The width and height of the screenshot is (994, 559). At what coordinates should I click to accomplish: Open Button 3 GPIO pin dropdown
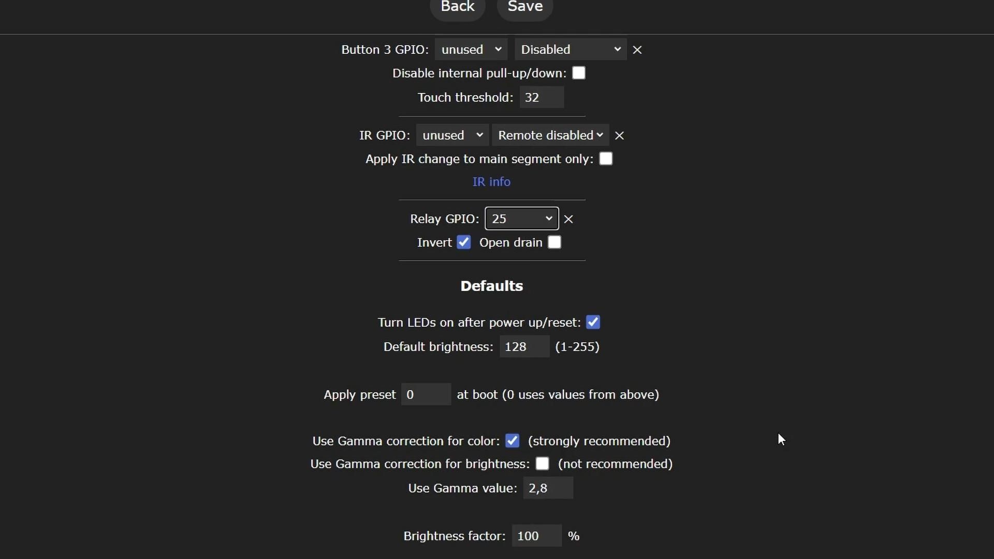click(x=471, y=50)
